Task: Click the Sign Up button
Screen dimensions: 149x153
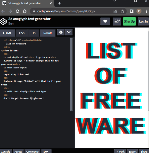Action: coord(129,21)
